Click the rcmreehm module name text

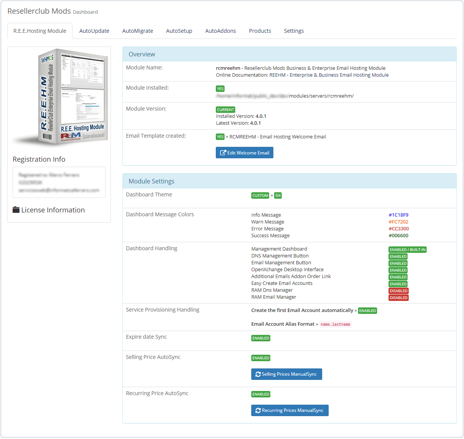point(228,68)
